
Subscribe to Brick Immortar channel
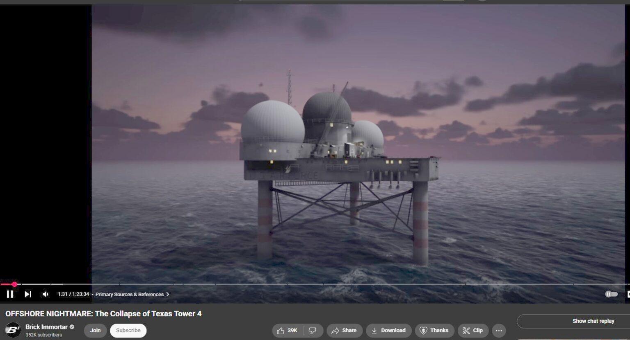[x=128, y=331]
